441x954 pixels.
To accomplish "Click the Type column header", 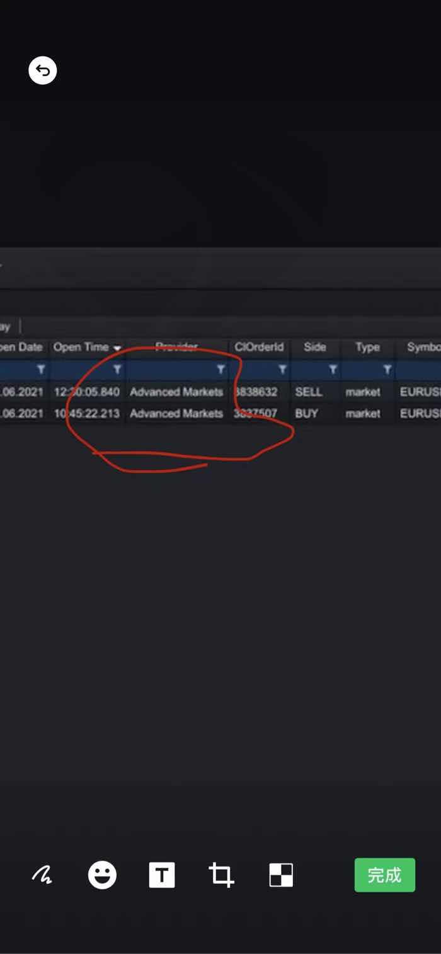I will point(367,348).
